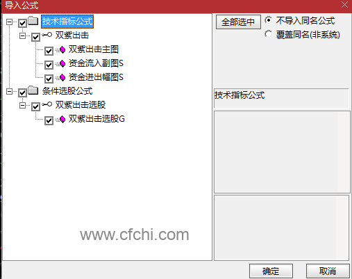352x279 pixels.
Task: Toggle the checkbox for 资金流入副图S
Action: click(49, 65)
